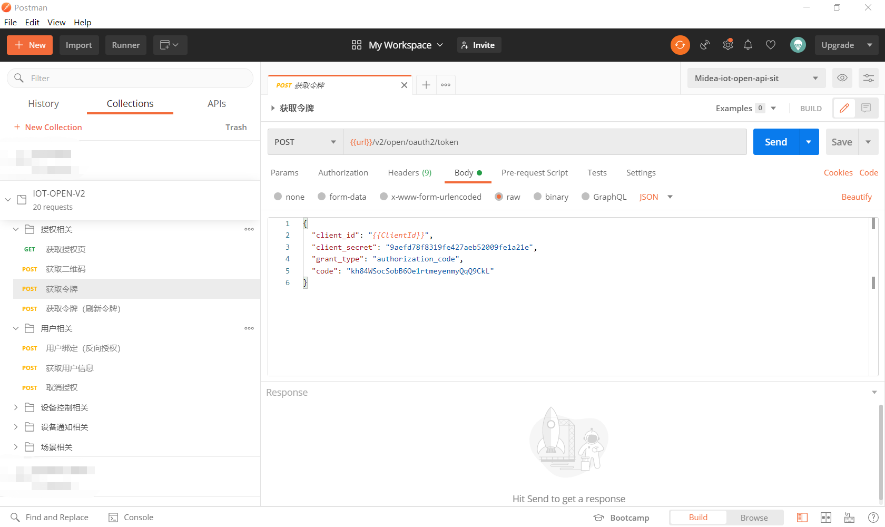This screenshot has width=885, height=527.
Task: Open the JSON format dropdown
Action: [656, 197]
